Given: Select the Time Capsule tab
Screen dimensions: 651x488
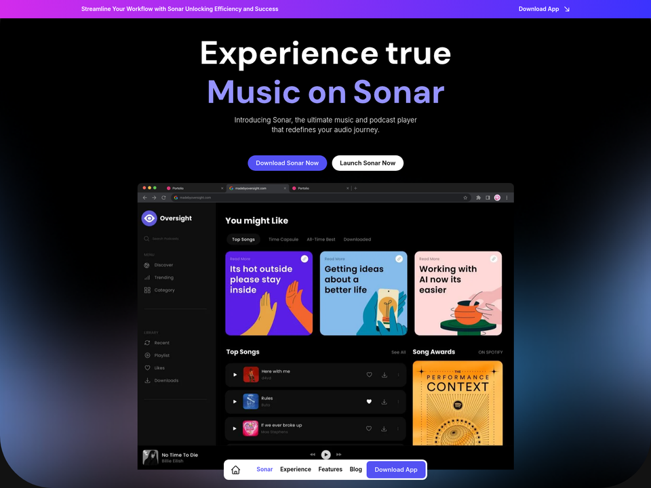Looking at the screenshot, I should 283,239.
